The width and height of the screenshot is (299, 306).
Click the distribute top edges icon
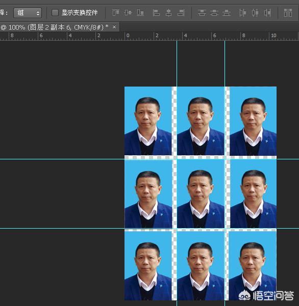click(x=202, y=13)
